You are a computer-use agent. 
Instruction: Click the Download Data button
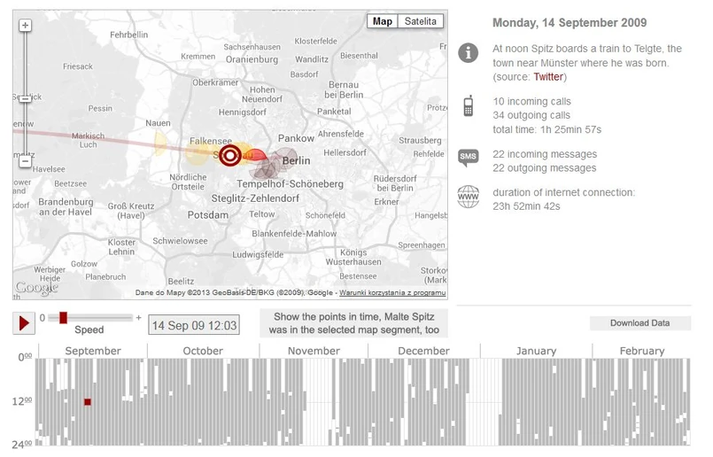click(639, 323)
